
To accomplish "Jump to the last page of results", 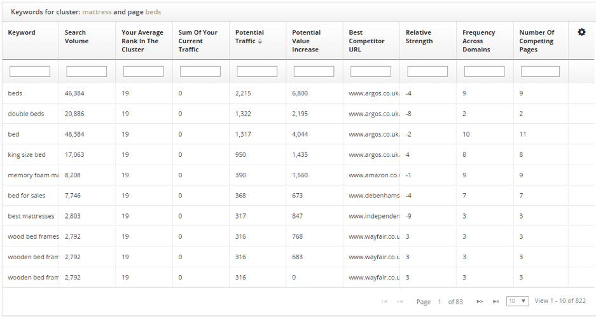I will [x=496, y=301].
